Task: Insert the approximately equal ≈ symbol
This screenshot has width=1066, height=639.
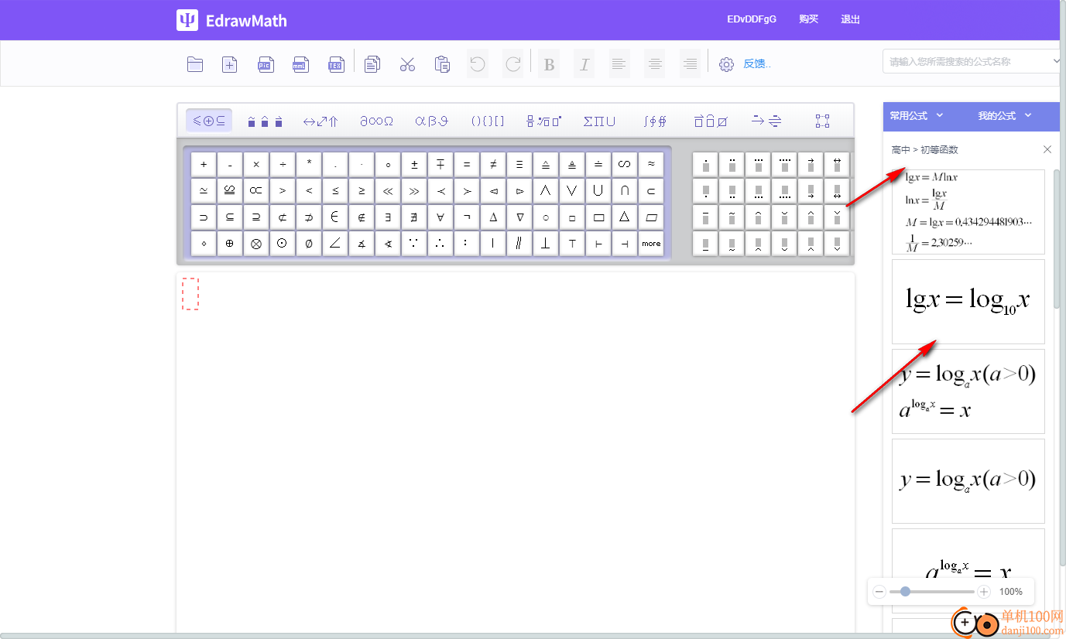Action: pyautogui.click(x=651, y=164)
